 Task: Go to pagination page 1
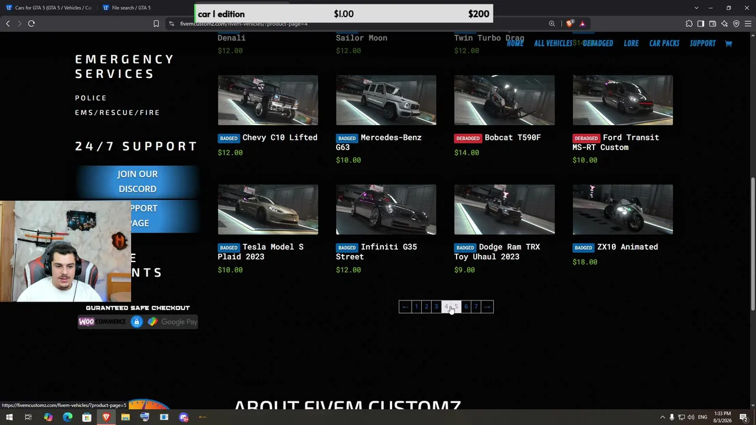[x=416, y=306]
